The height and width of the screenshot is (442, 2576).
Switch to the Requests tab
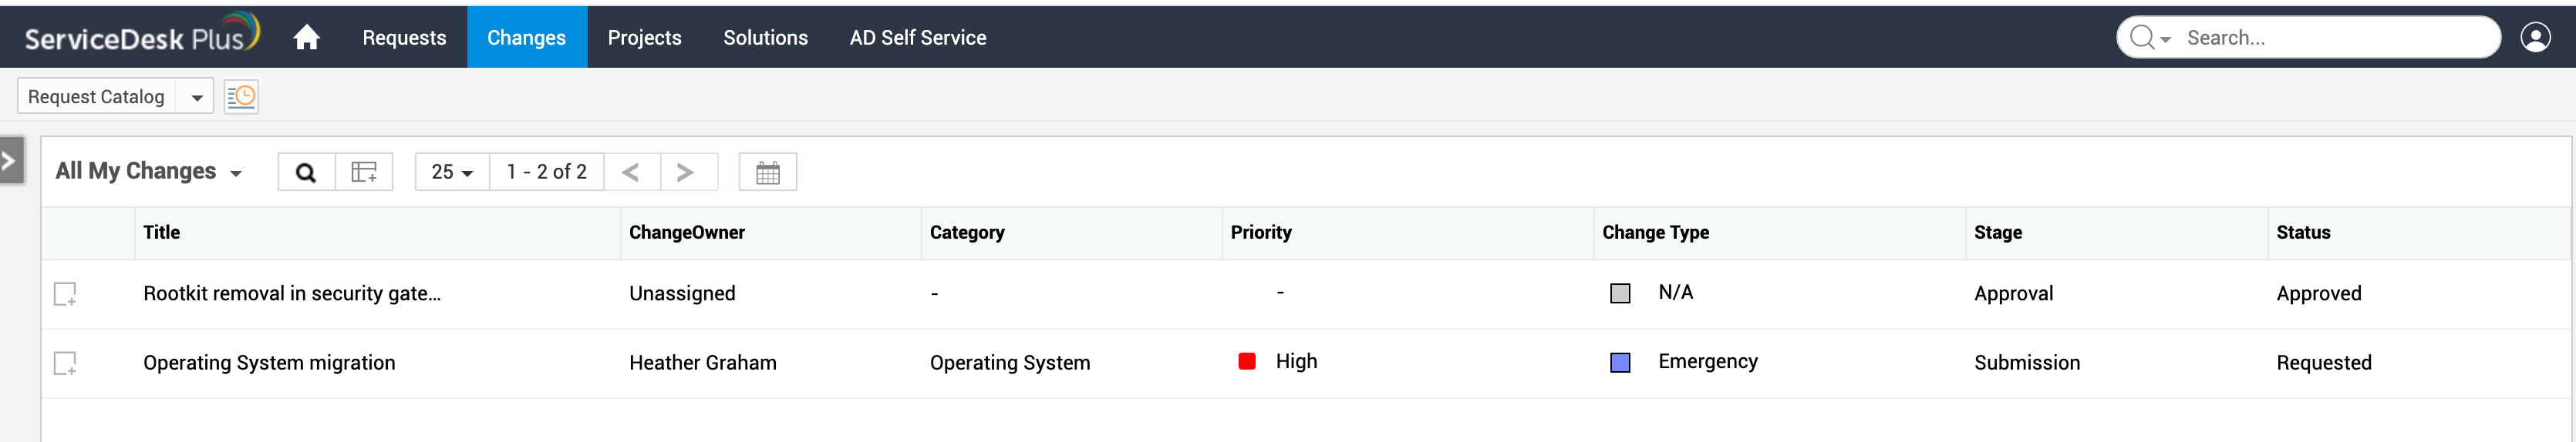404,38
